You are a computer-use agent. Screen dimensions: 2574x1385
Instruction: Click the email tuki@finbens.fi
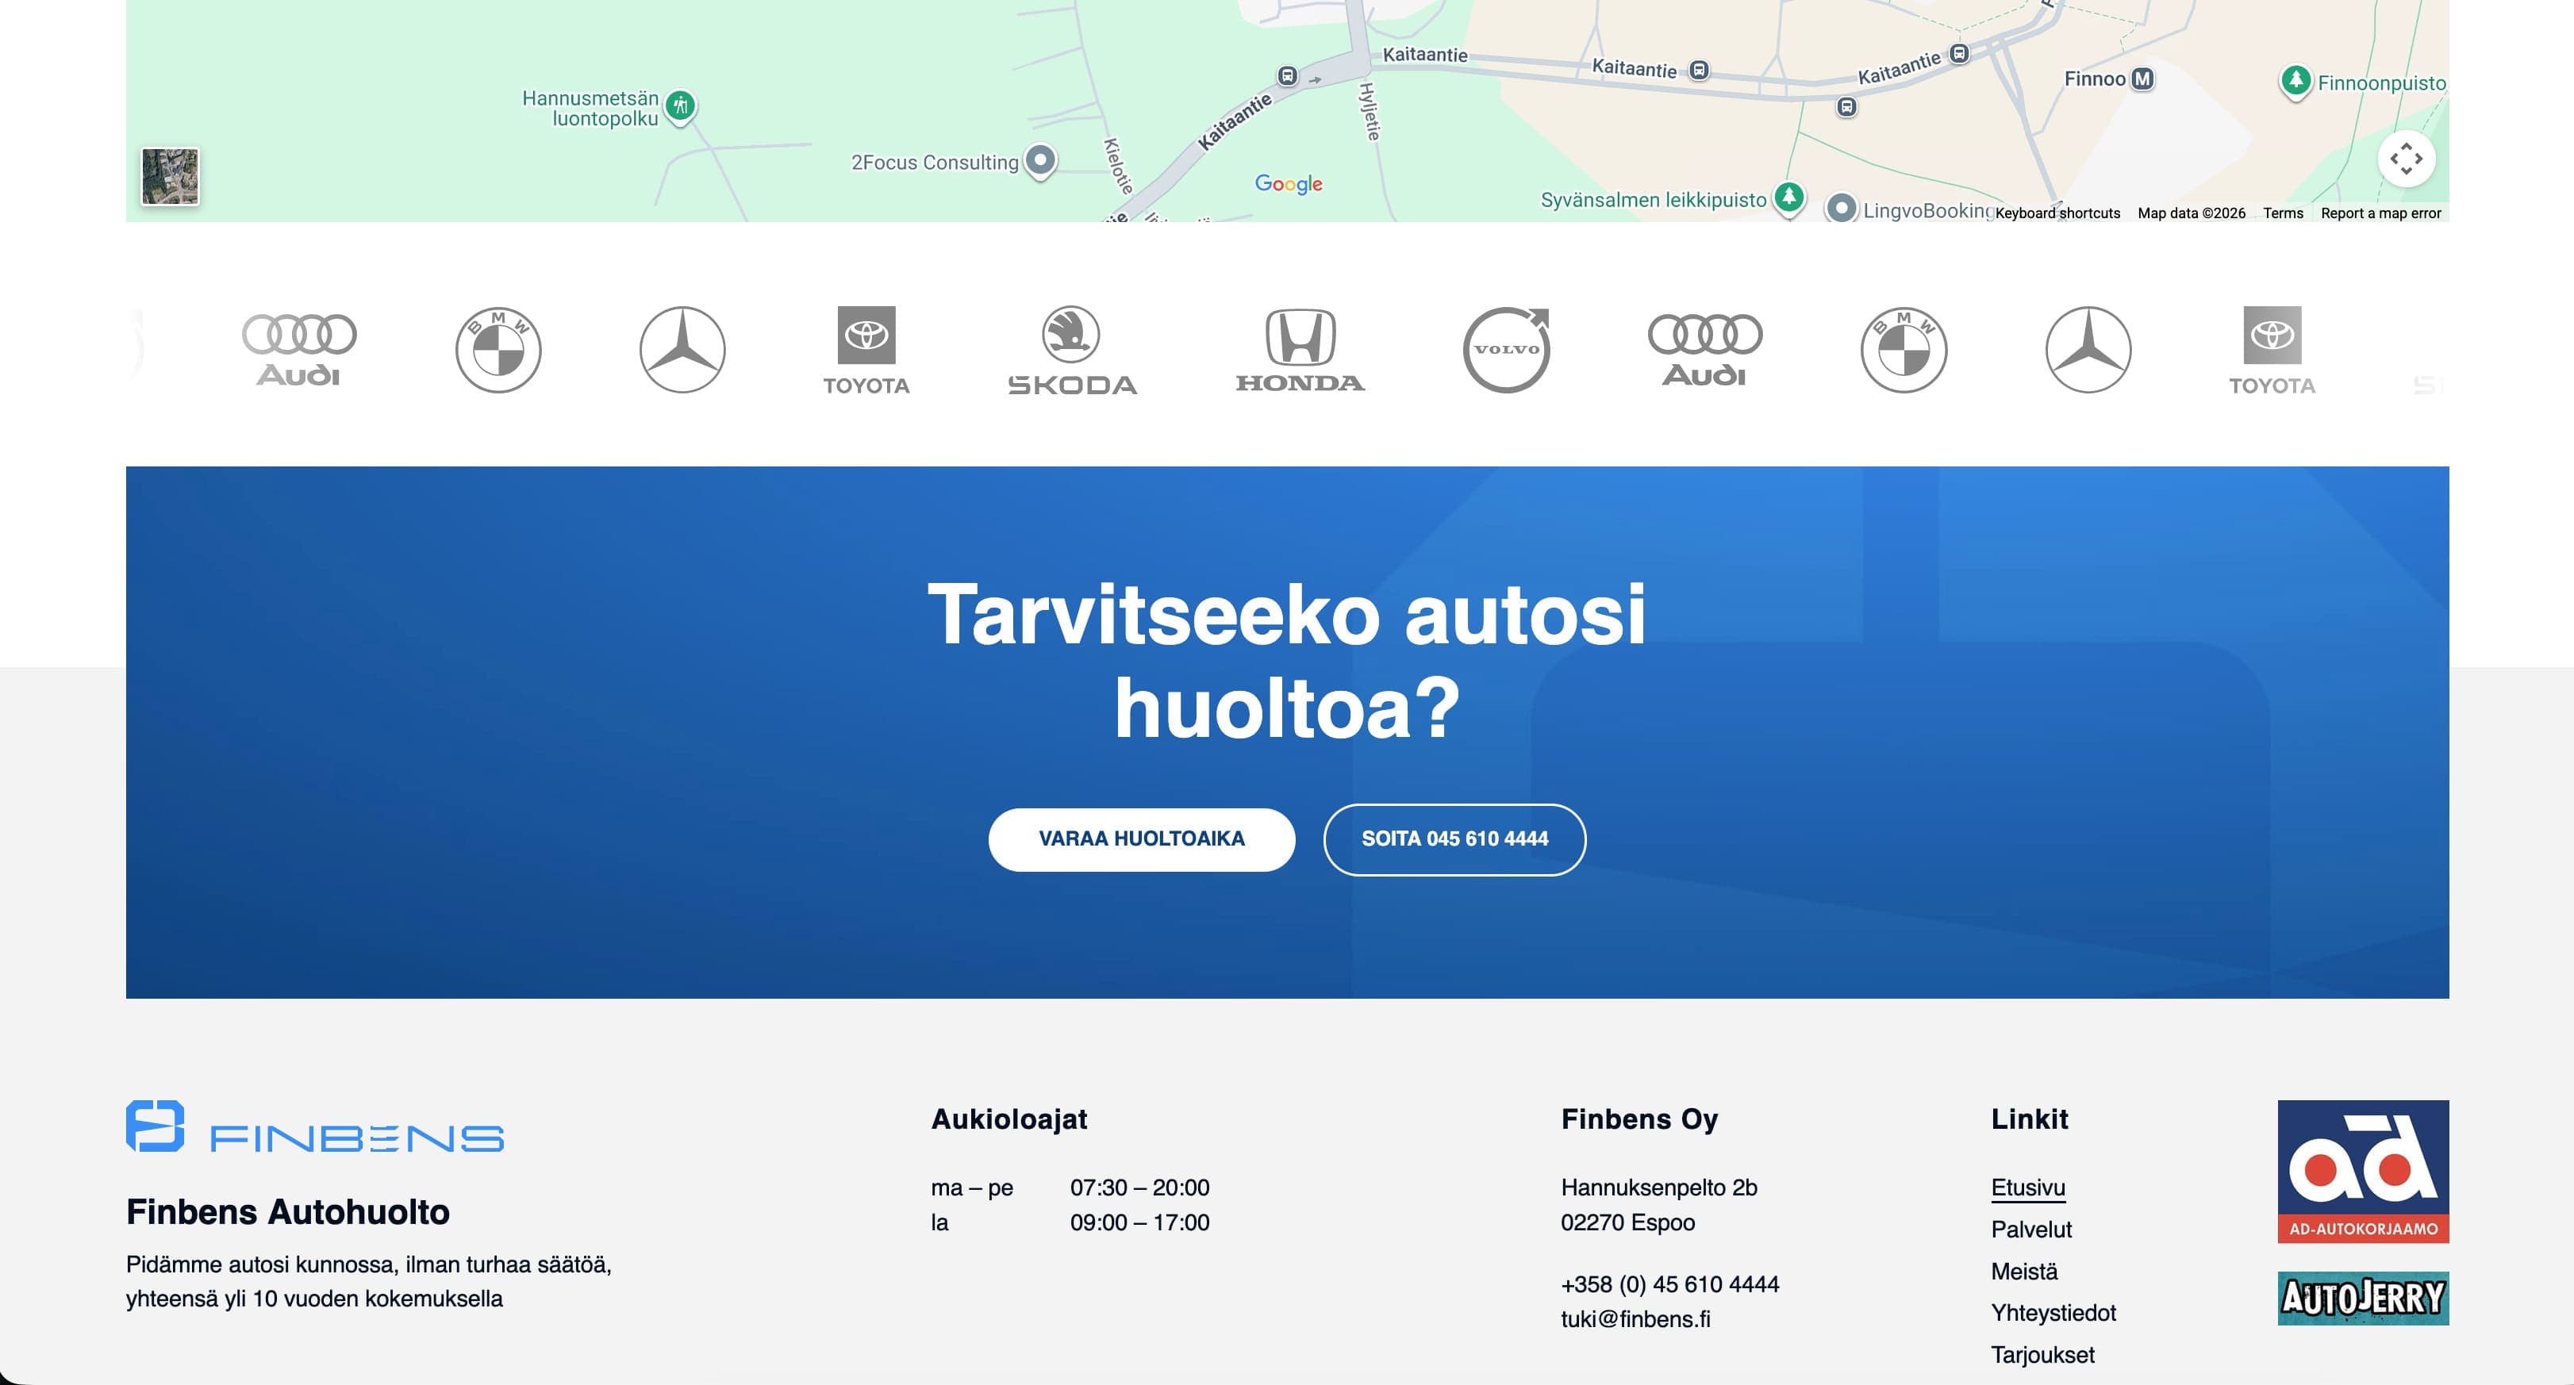[1635, 1319]
